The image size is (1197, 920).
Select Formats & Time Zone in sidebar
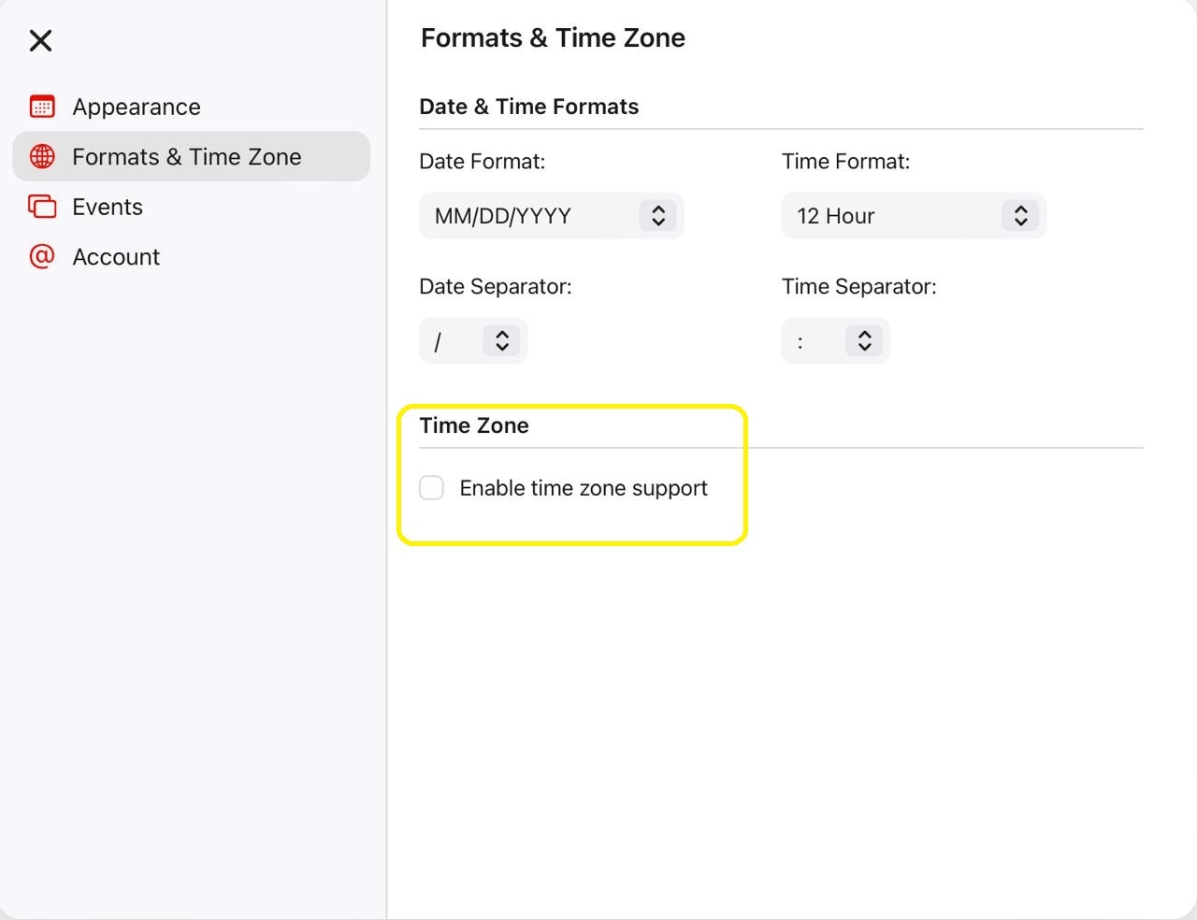187,156
